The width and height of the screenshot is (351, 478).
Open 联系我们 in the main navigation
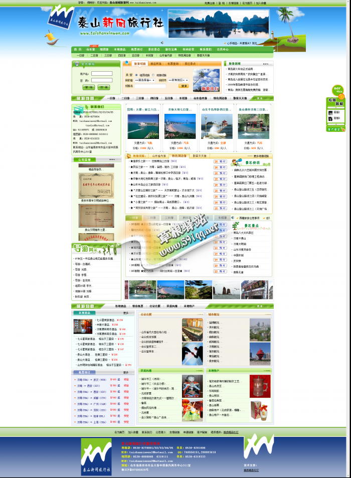206,49
